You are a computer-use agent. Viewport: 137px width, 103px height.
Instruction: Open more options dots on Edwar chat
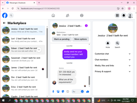tap(39, 50)
